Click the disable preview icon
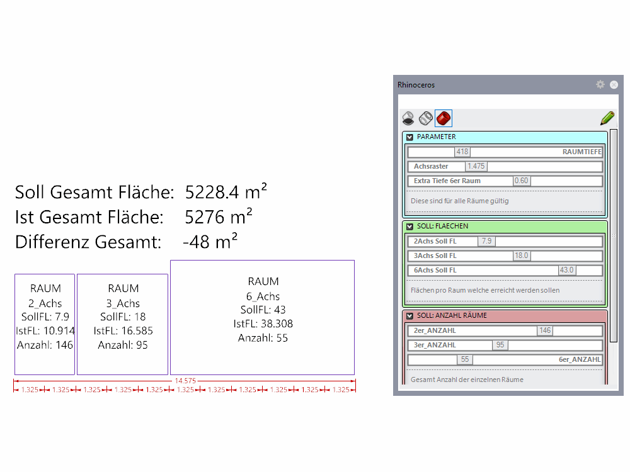The width and height of the screenshot is (630, 472). [408, 118]
